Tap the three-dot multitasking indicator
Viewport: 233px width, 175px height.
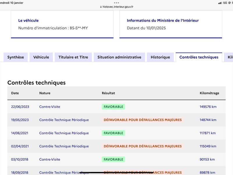point(116,3)
